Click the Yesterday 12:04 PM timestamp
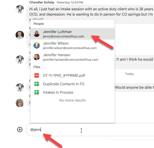The height and width of the screenshot is (148, 154). [x=70, y=2]
